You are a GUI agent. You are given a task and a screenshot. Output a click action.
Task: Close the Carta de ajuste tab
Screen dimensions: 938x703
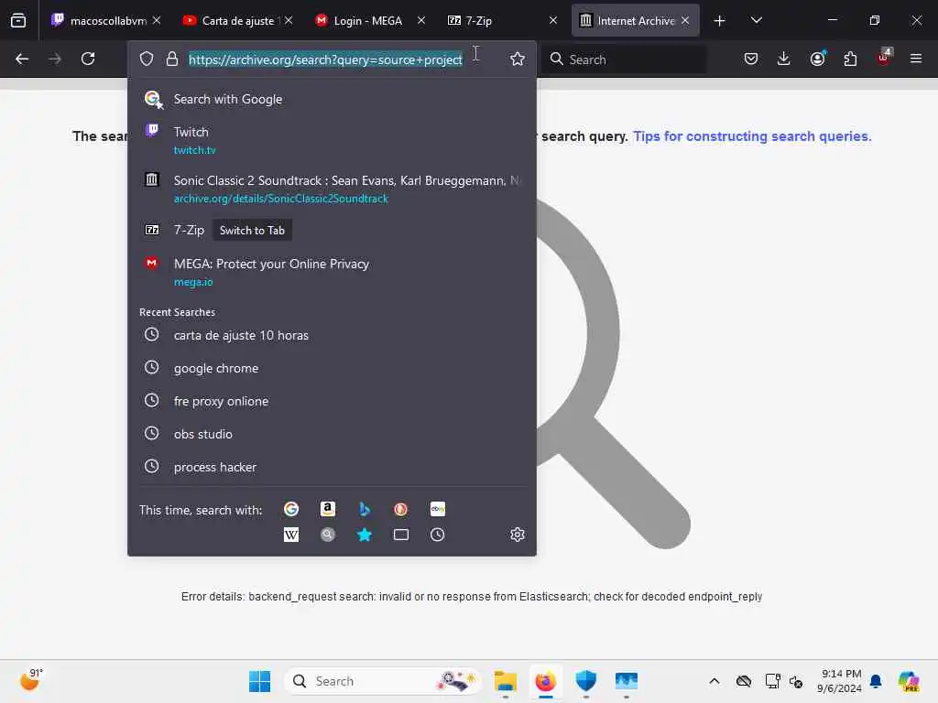coord(289,20)
